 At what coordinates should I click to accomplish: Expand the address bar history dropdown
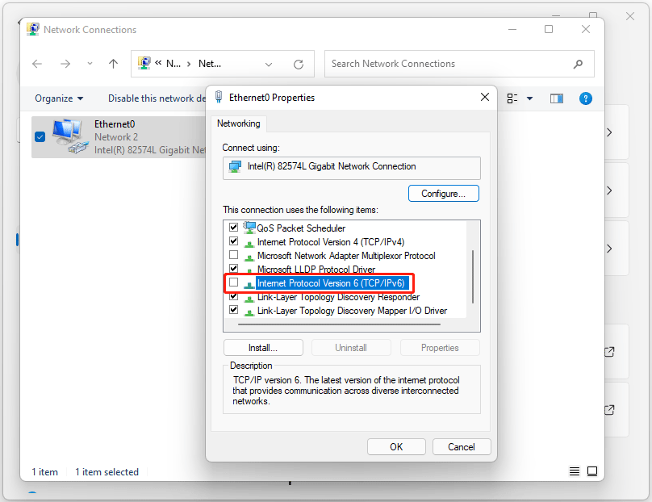[x=269, y=64]
